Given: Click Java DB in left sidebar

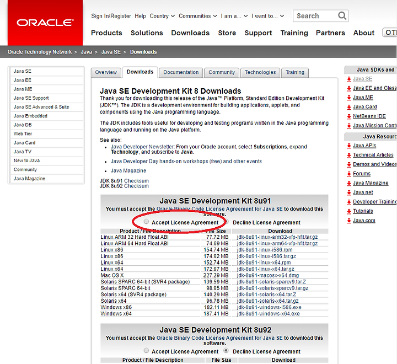Looking at the screenshot, I should click(x=46, y=125).
